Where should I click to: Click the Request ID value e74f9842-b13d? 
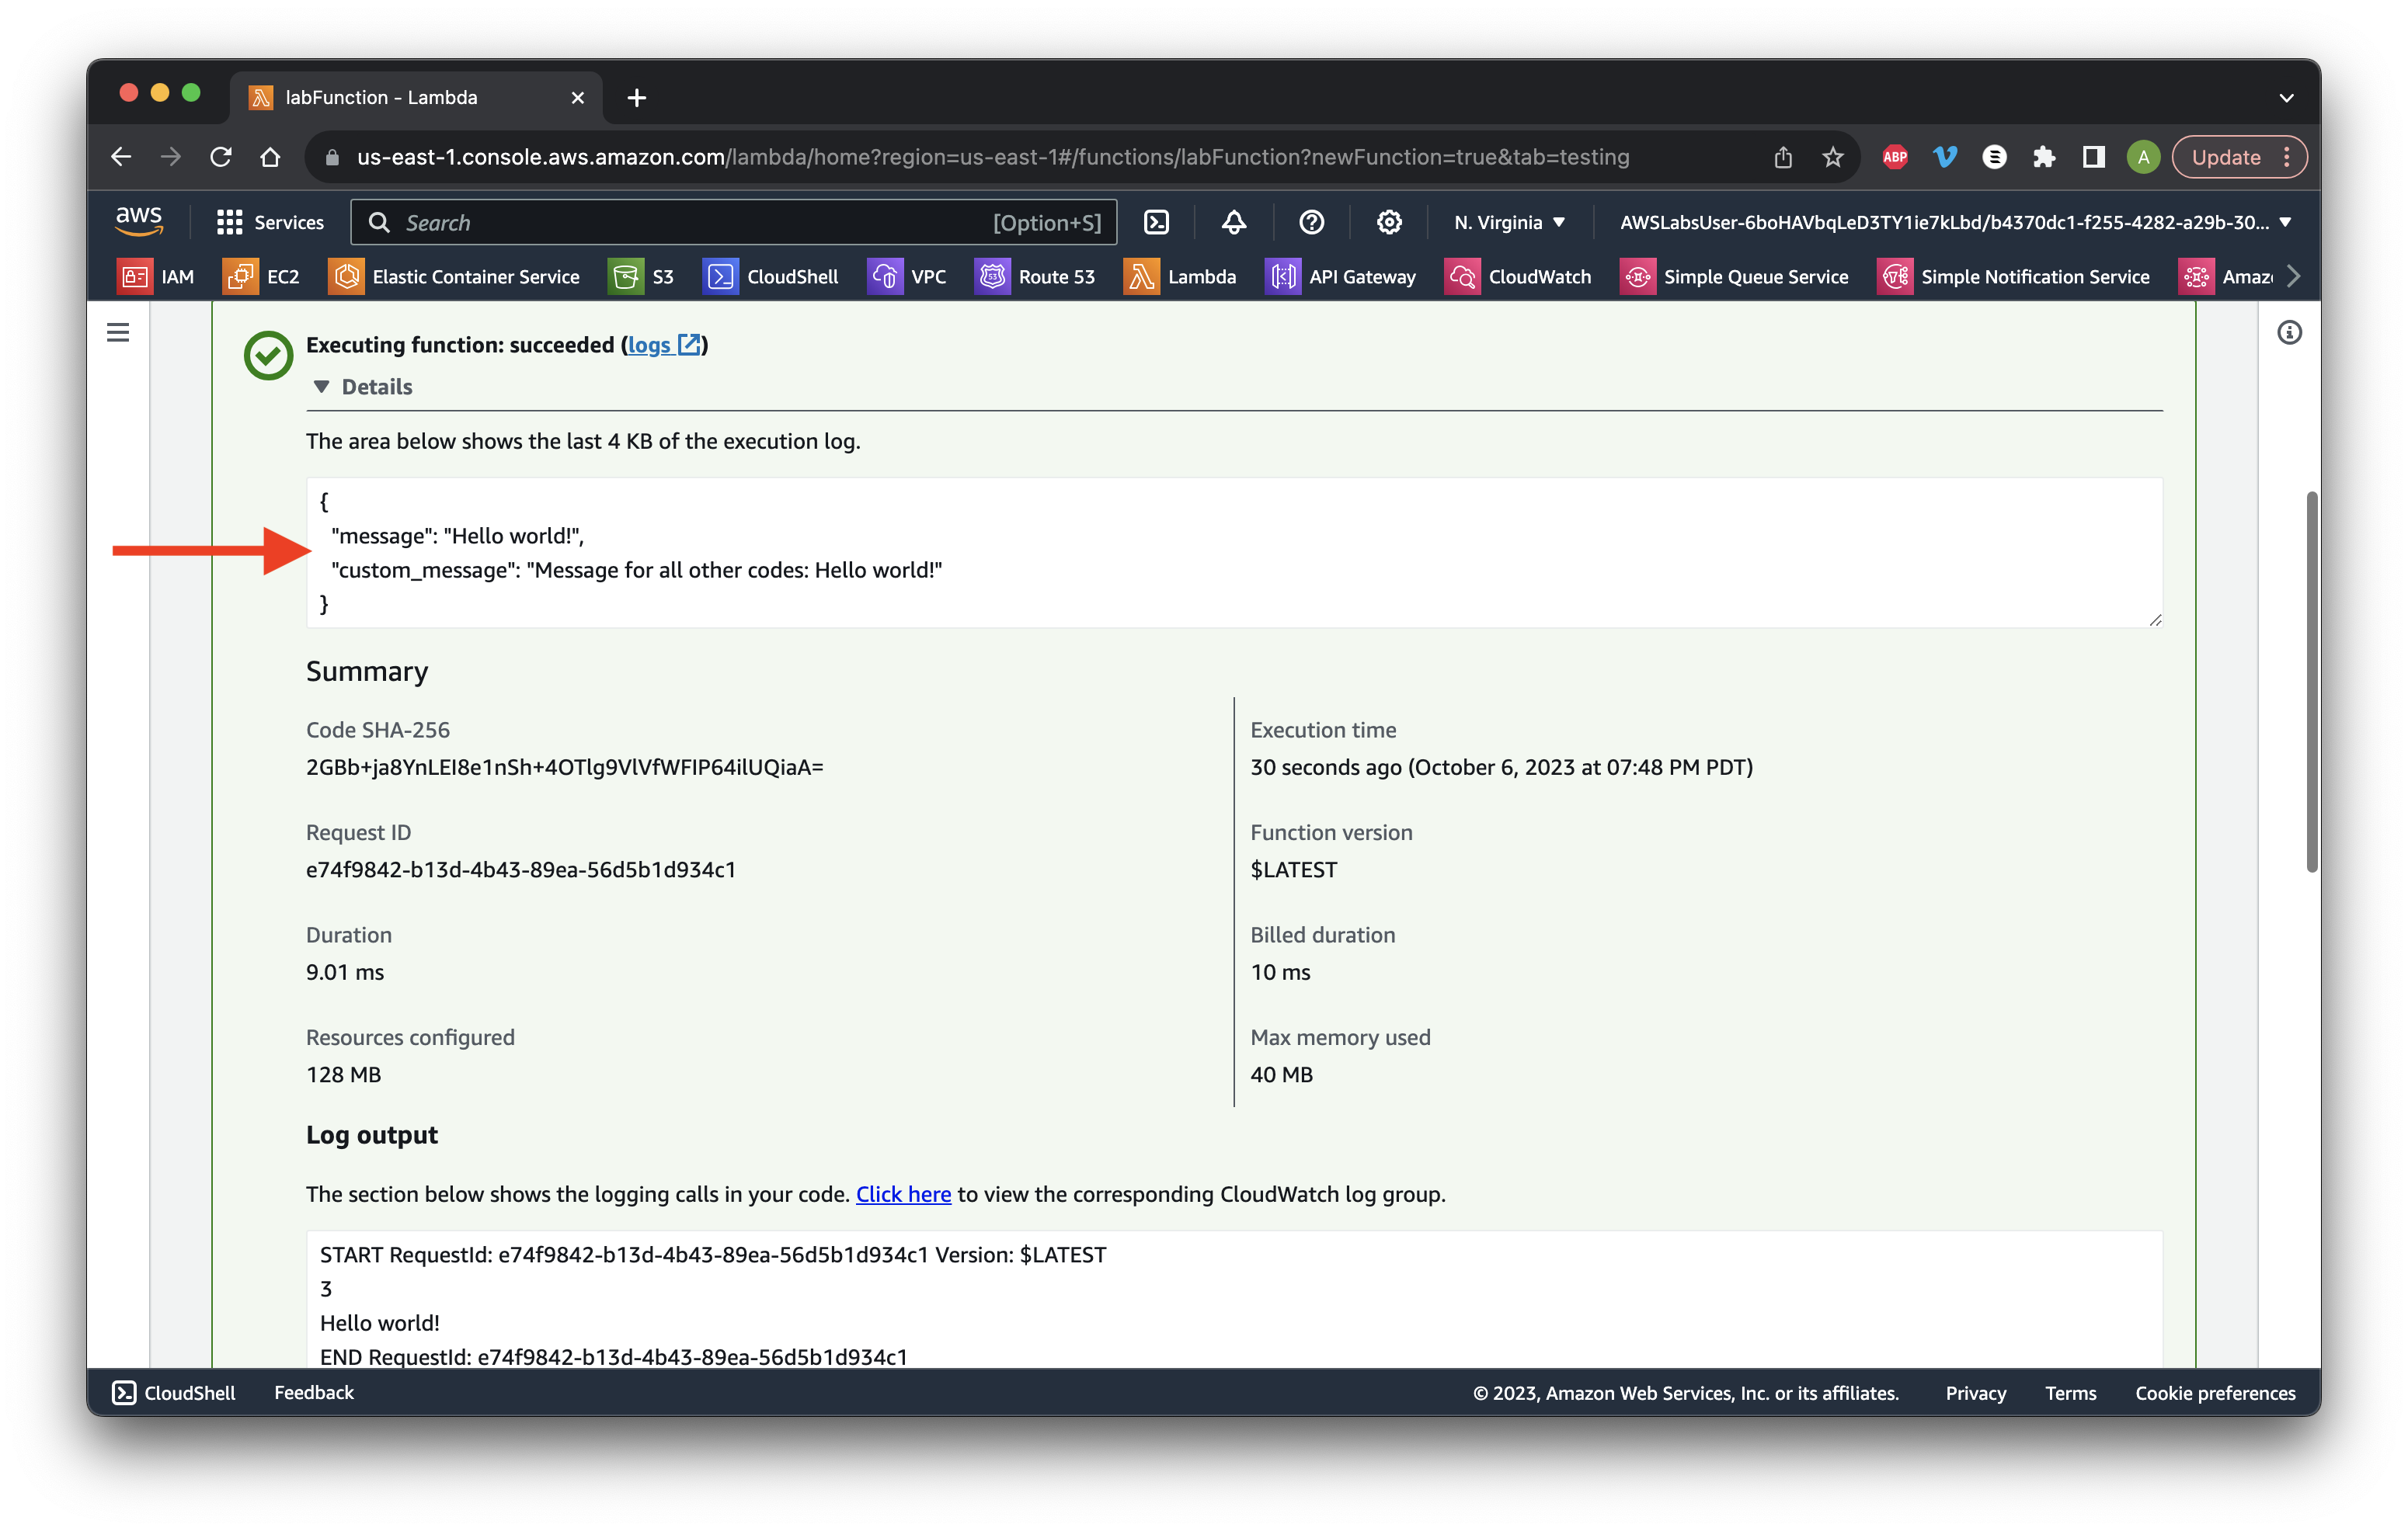coord(521,870)
